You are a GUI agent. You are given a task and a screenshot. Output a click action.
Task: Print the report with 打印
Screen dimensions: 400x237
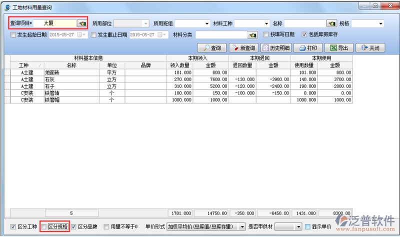tap(307, 48)
